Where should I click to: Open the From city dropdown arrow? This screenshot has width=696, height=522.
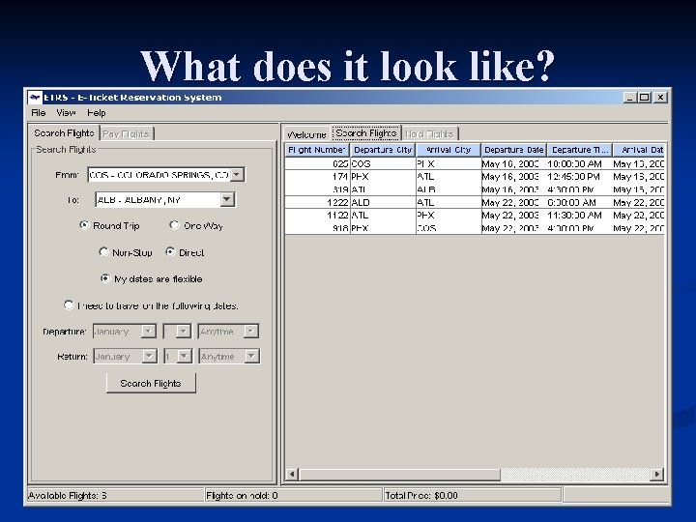tap(237, 174)
